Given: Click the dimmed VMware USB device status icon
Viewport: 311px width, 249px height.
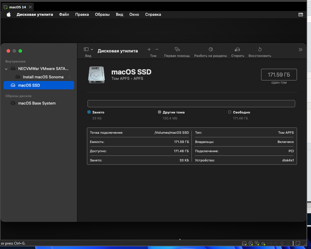Looking at the screenshot, I should tap(276, 243).
